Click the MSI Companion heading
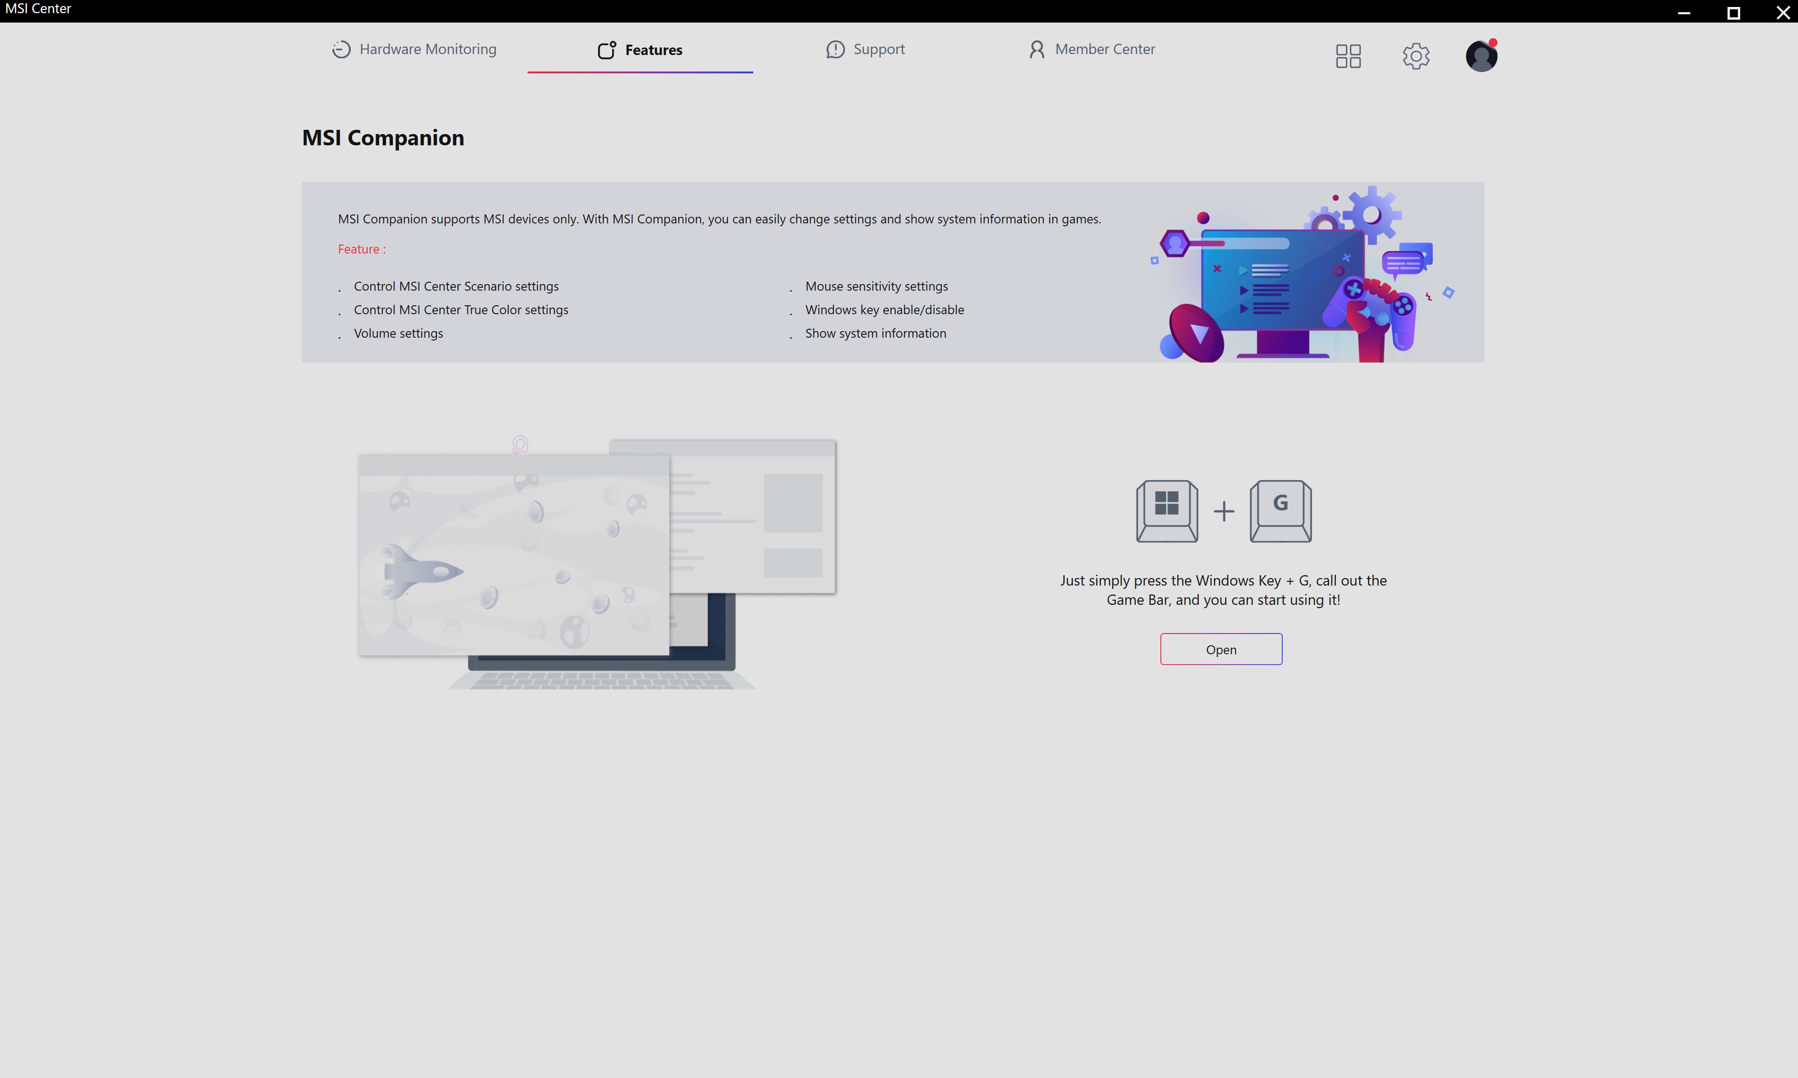Screen dimensions: 1798x1078 (383, 138)
